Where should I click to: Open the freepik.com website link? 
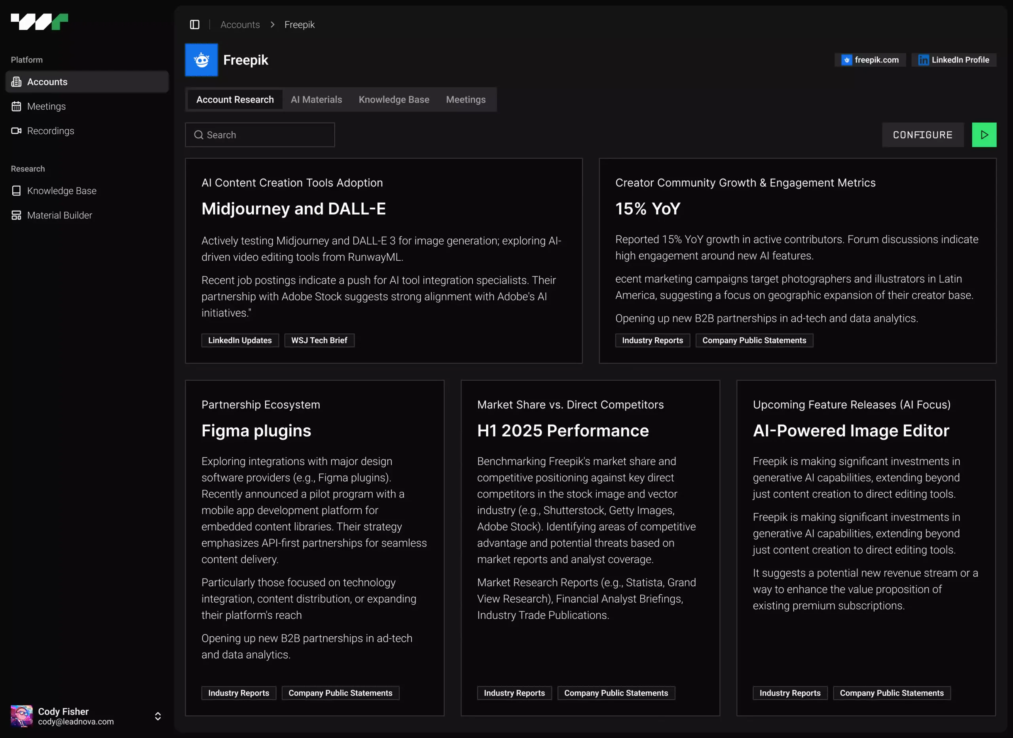coord(870,60)
